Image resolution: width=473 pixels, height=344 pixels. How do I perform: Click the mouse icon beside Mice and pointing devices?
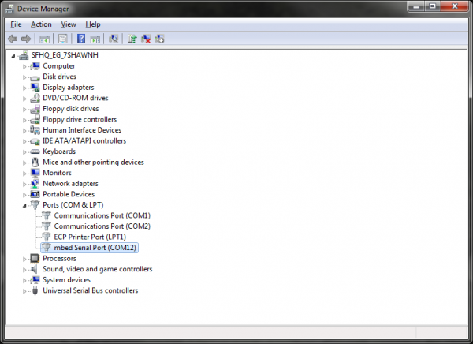coord(35,163)
